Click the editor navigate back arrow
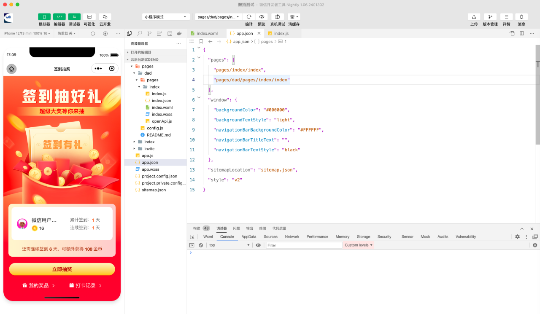Viewport: 540px width, 314px height. [211, 42]
